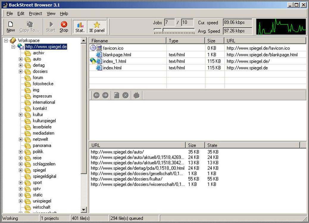Click the globe icon in preview toolbar

(137, 95)
